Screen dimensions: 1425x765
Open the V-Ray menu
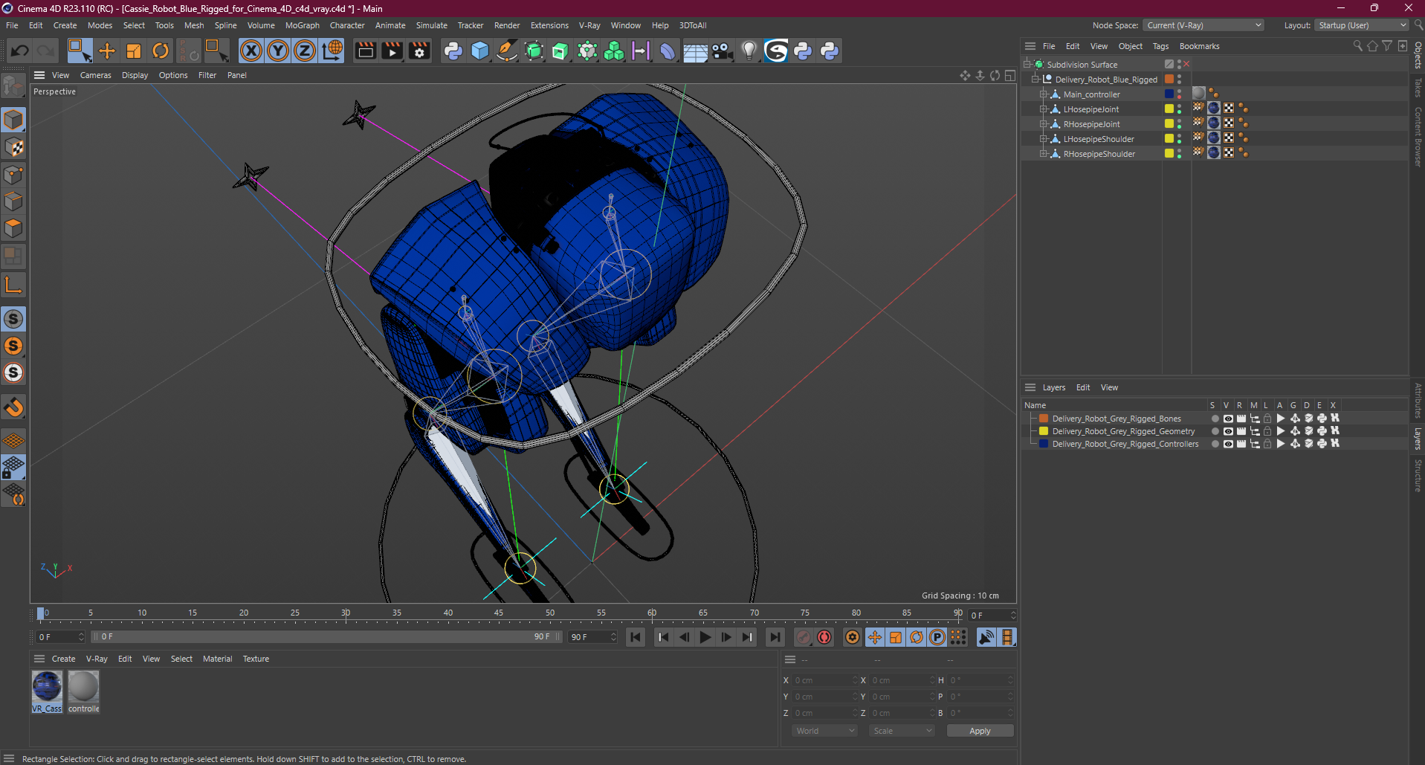click(x=589, y=25)
